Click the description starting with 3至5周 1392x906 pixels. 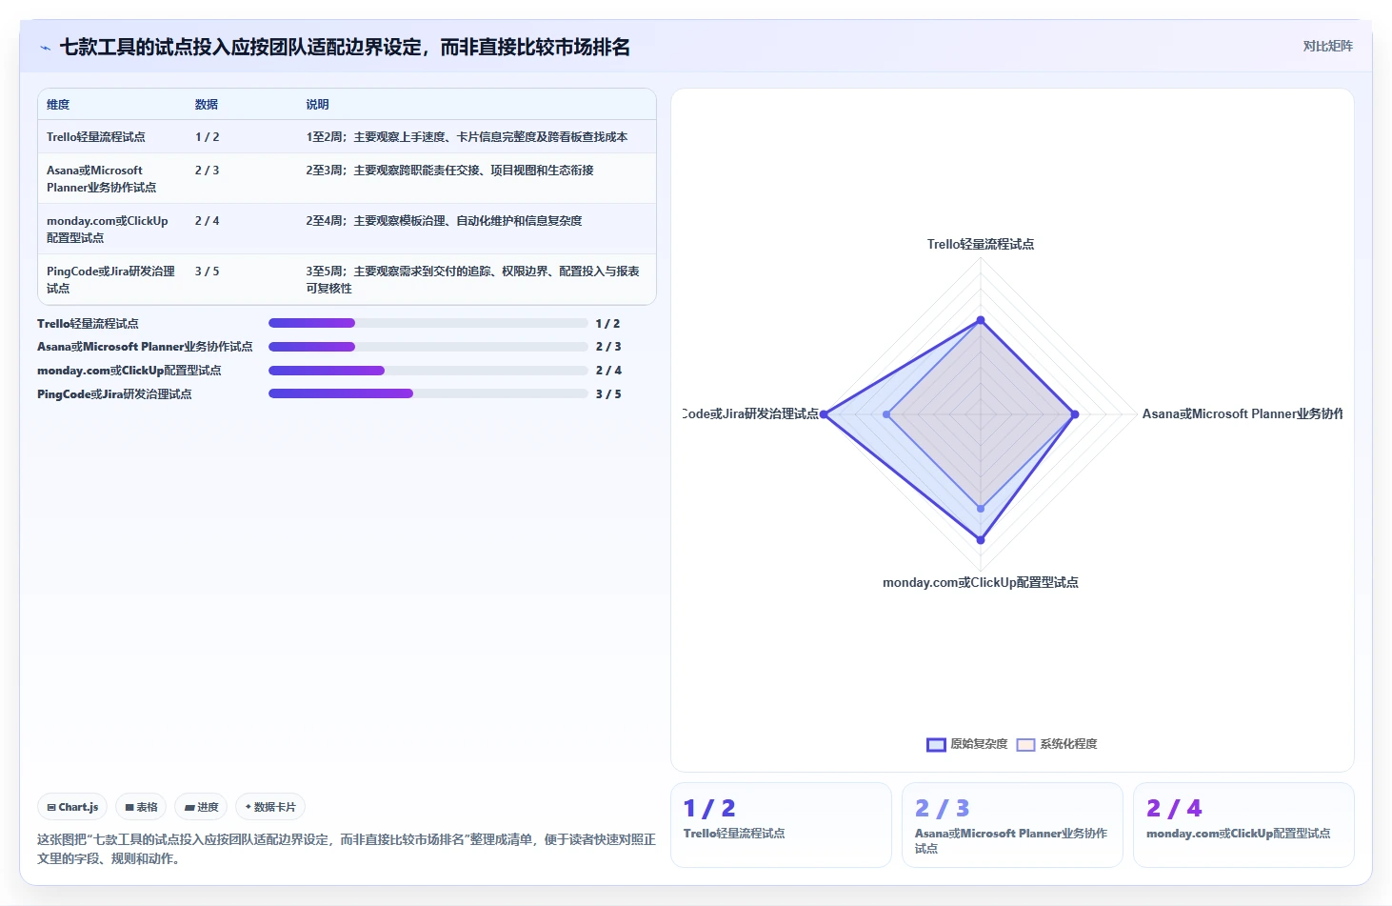(x=473, y=280)
